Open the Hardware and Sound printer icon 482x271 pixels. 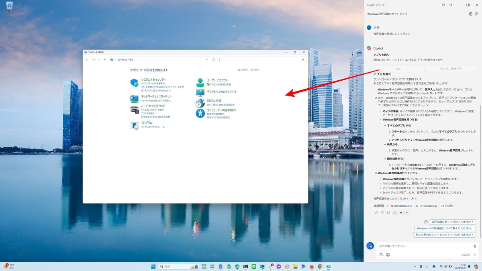(x=134, y=110)
